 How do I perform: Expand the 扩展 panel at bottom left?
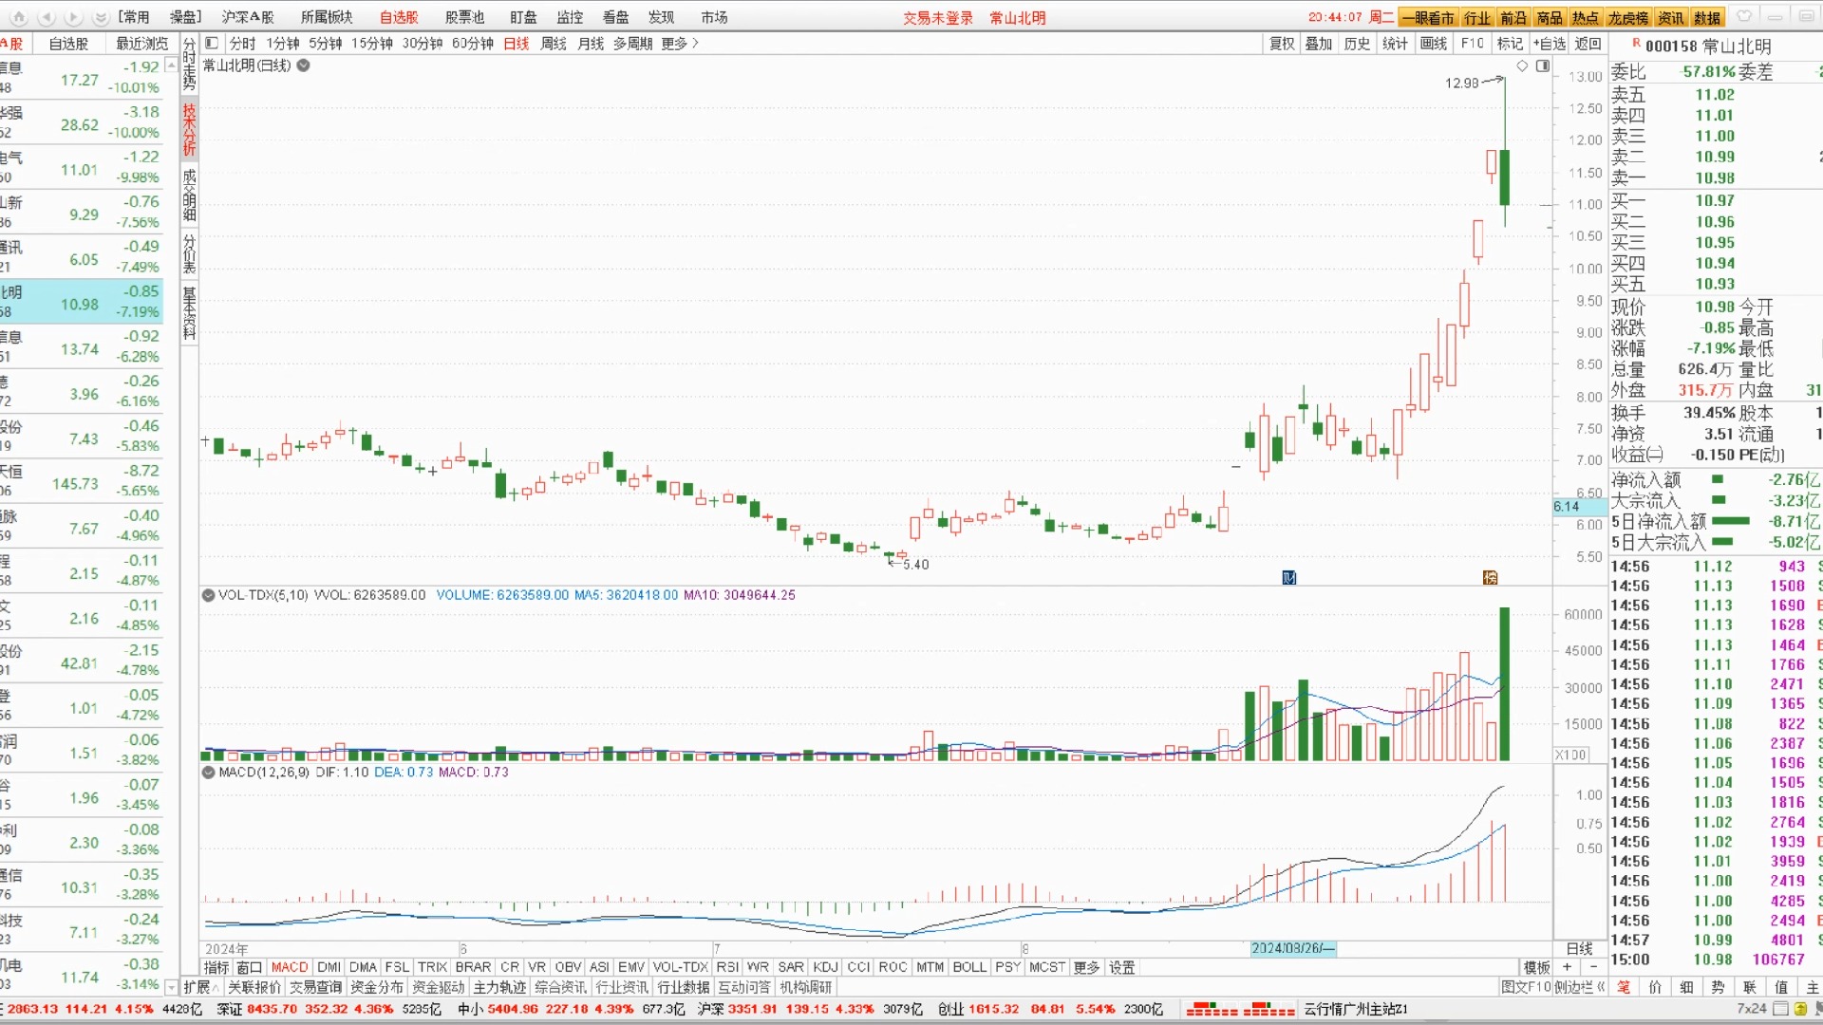(200, 987)
